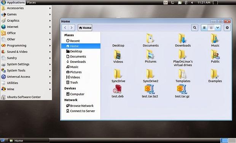236x143 pixels.
Task: Select Recent in the Places sidebar
Action: [81, 41]
